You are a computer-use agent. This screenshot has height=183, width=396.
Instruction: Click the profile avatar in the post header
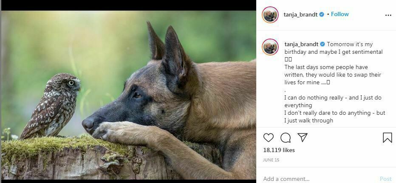(270, 15)
